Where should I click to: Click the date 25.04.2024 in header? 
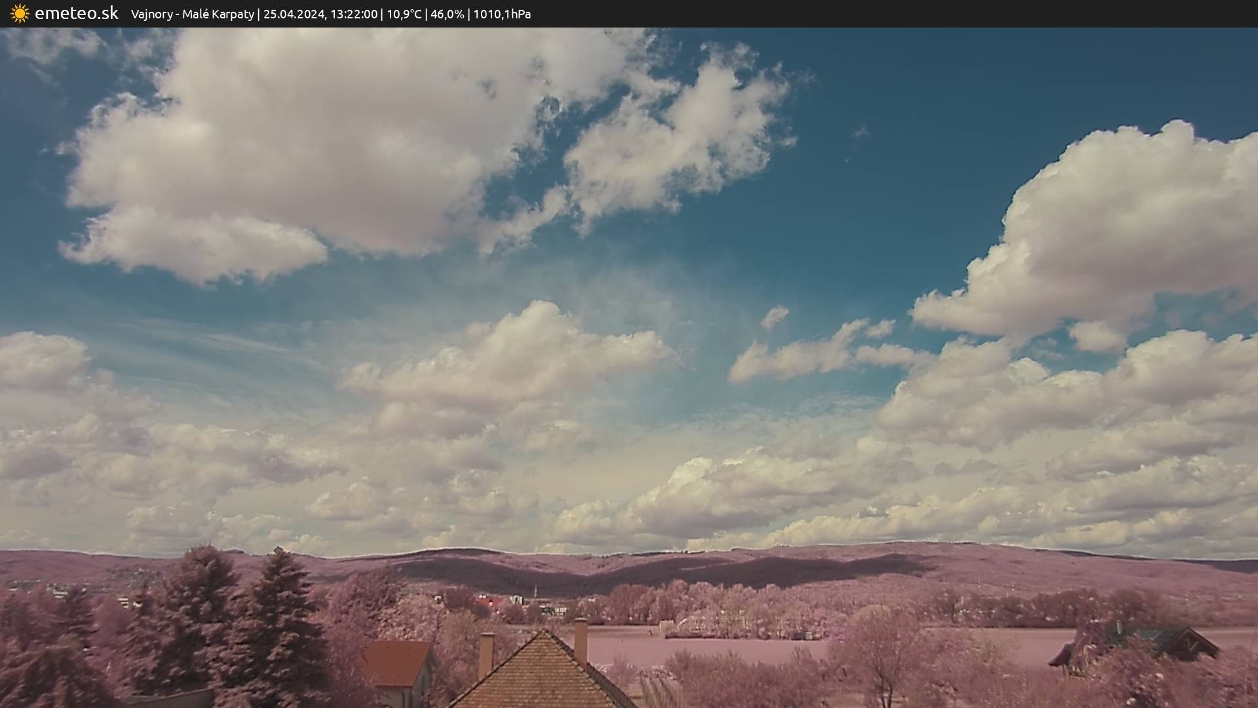pyautogui.click(x=294, y=14)
